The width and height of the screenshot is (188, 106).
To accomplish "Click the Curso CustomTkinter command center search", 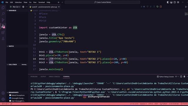I will [103, 2].
